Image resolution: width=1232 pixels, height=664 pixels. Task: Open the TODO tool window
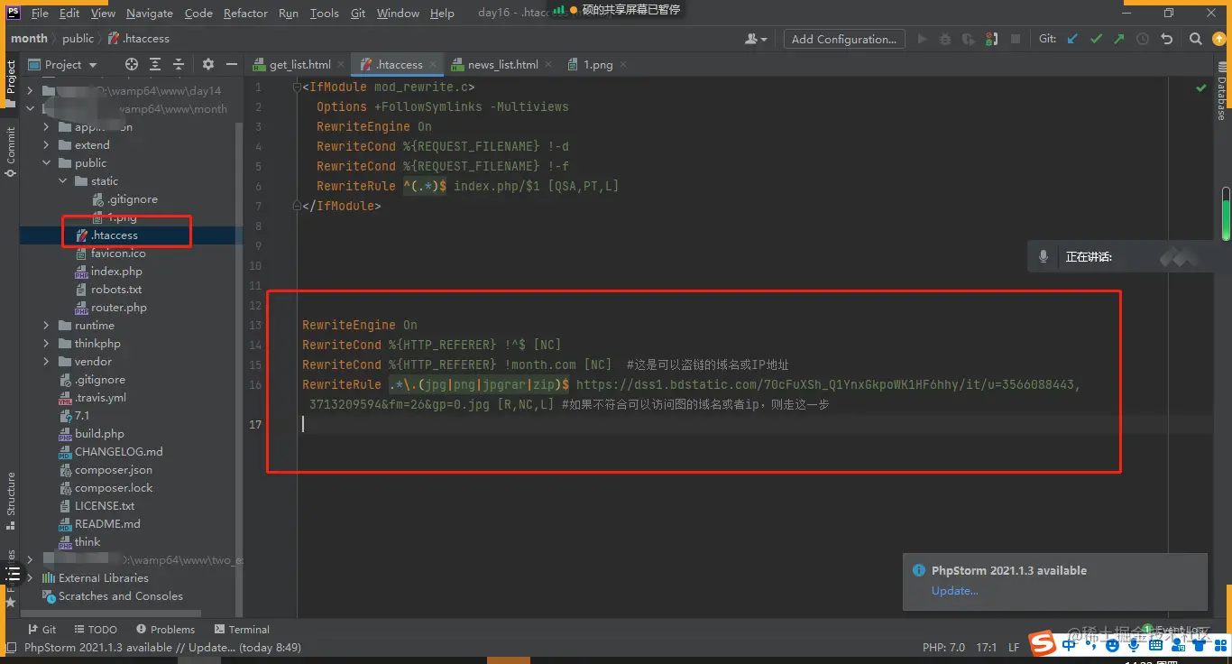coord(95,630)
